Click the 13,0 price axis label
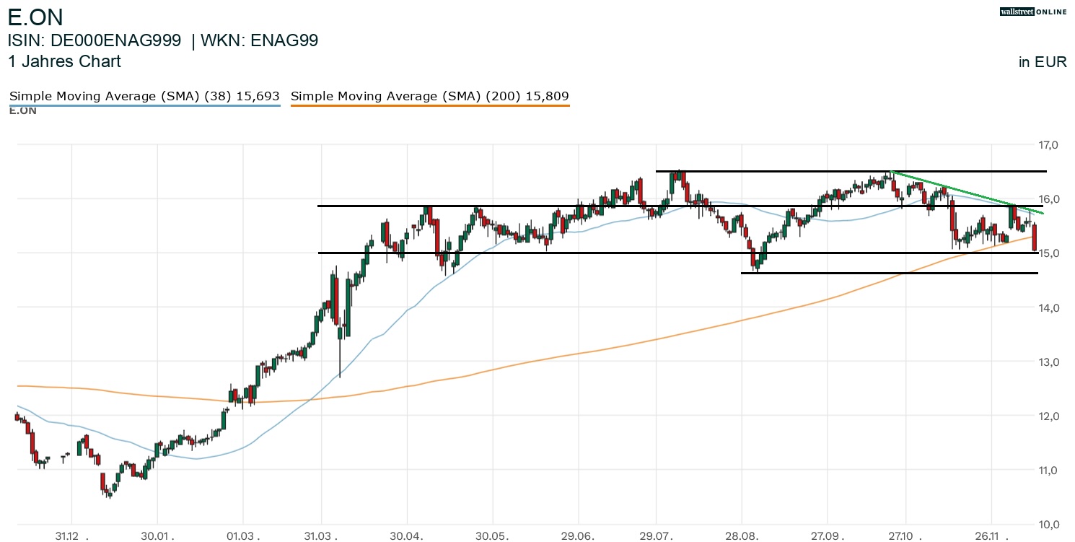 point(1048,362)
